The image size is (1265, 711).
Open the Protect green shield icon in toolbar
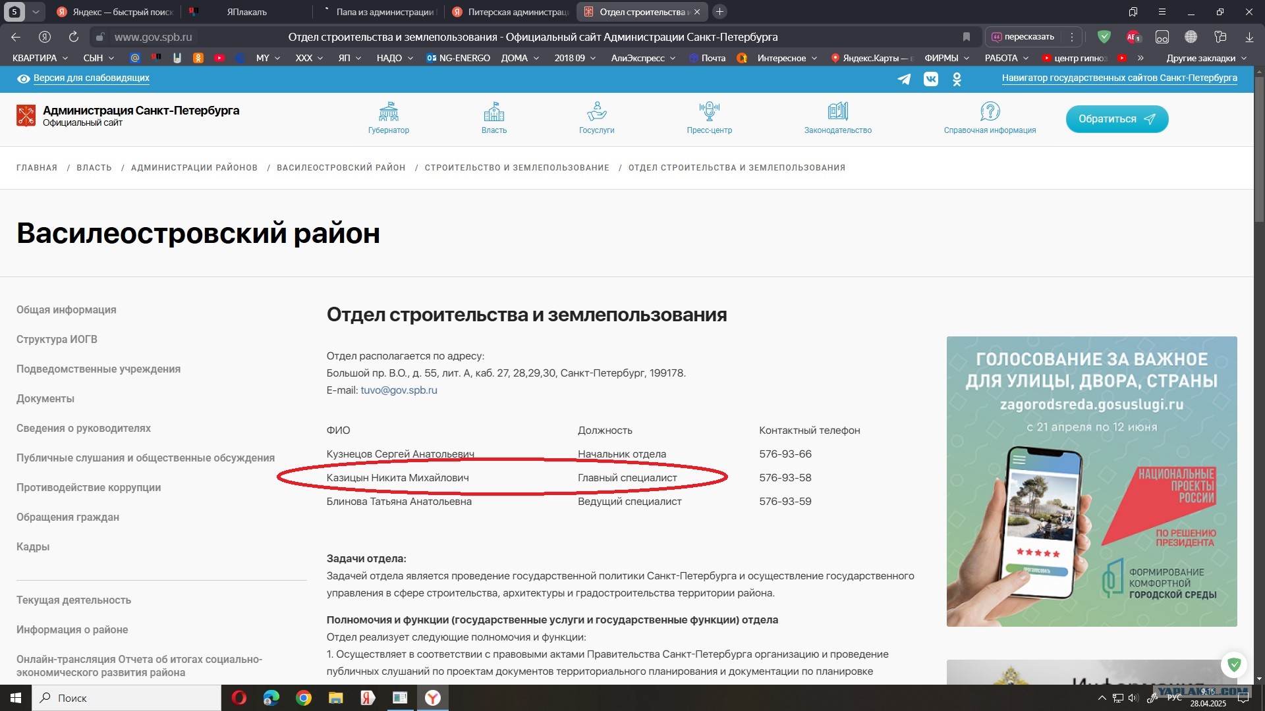click(1104, 37)
